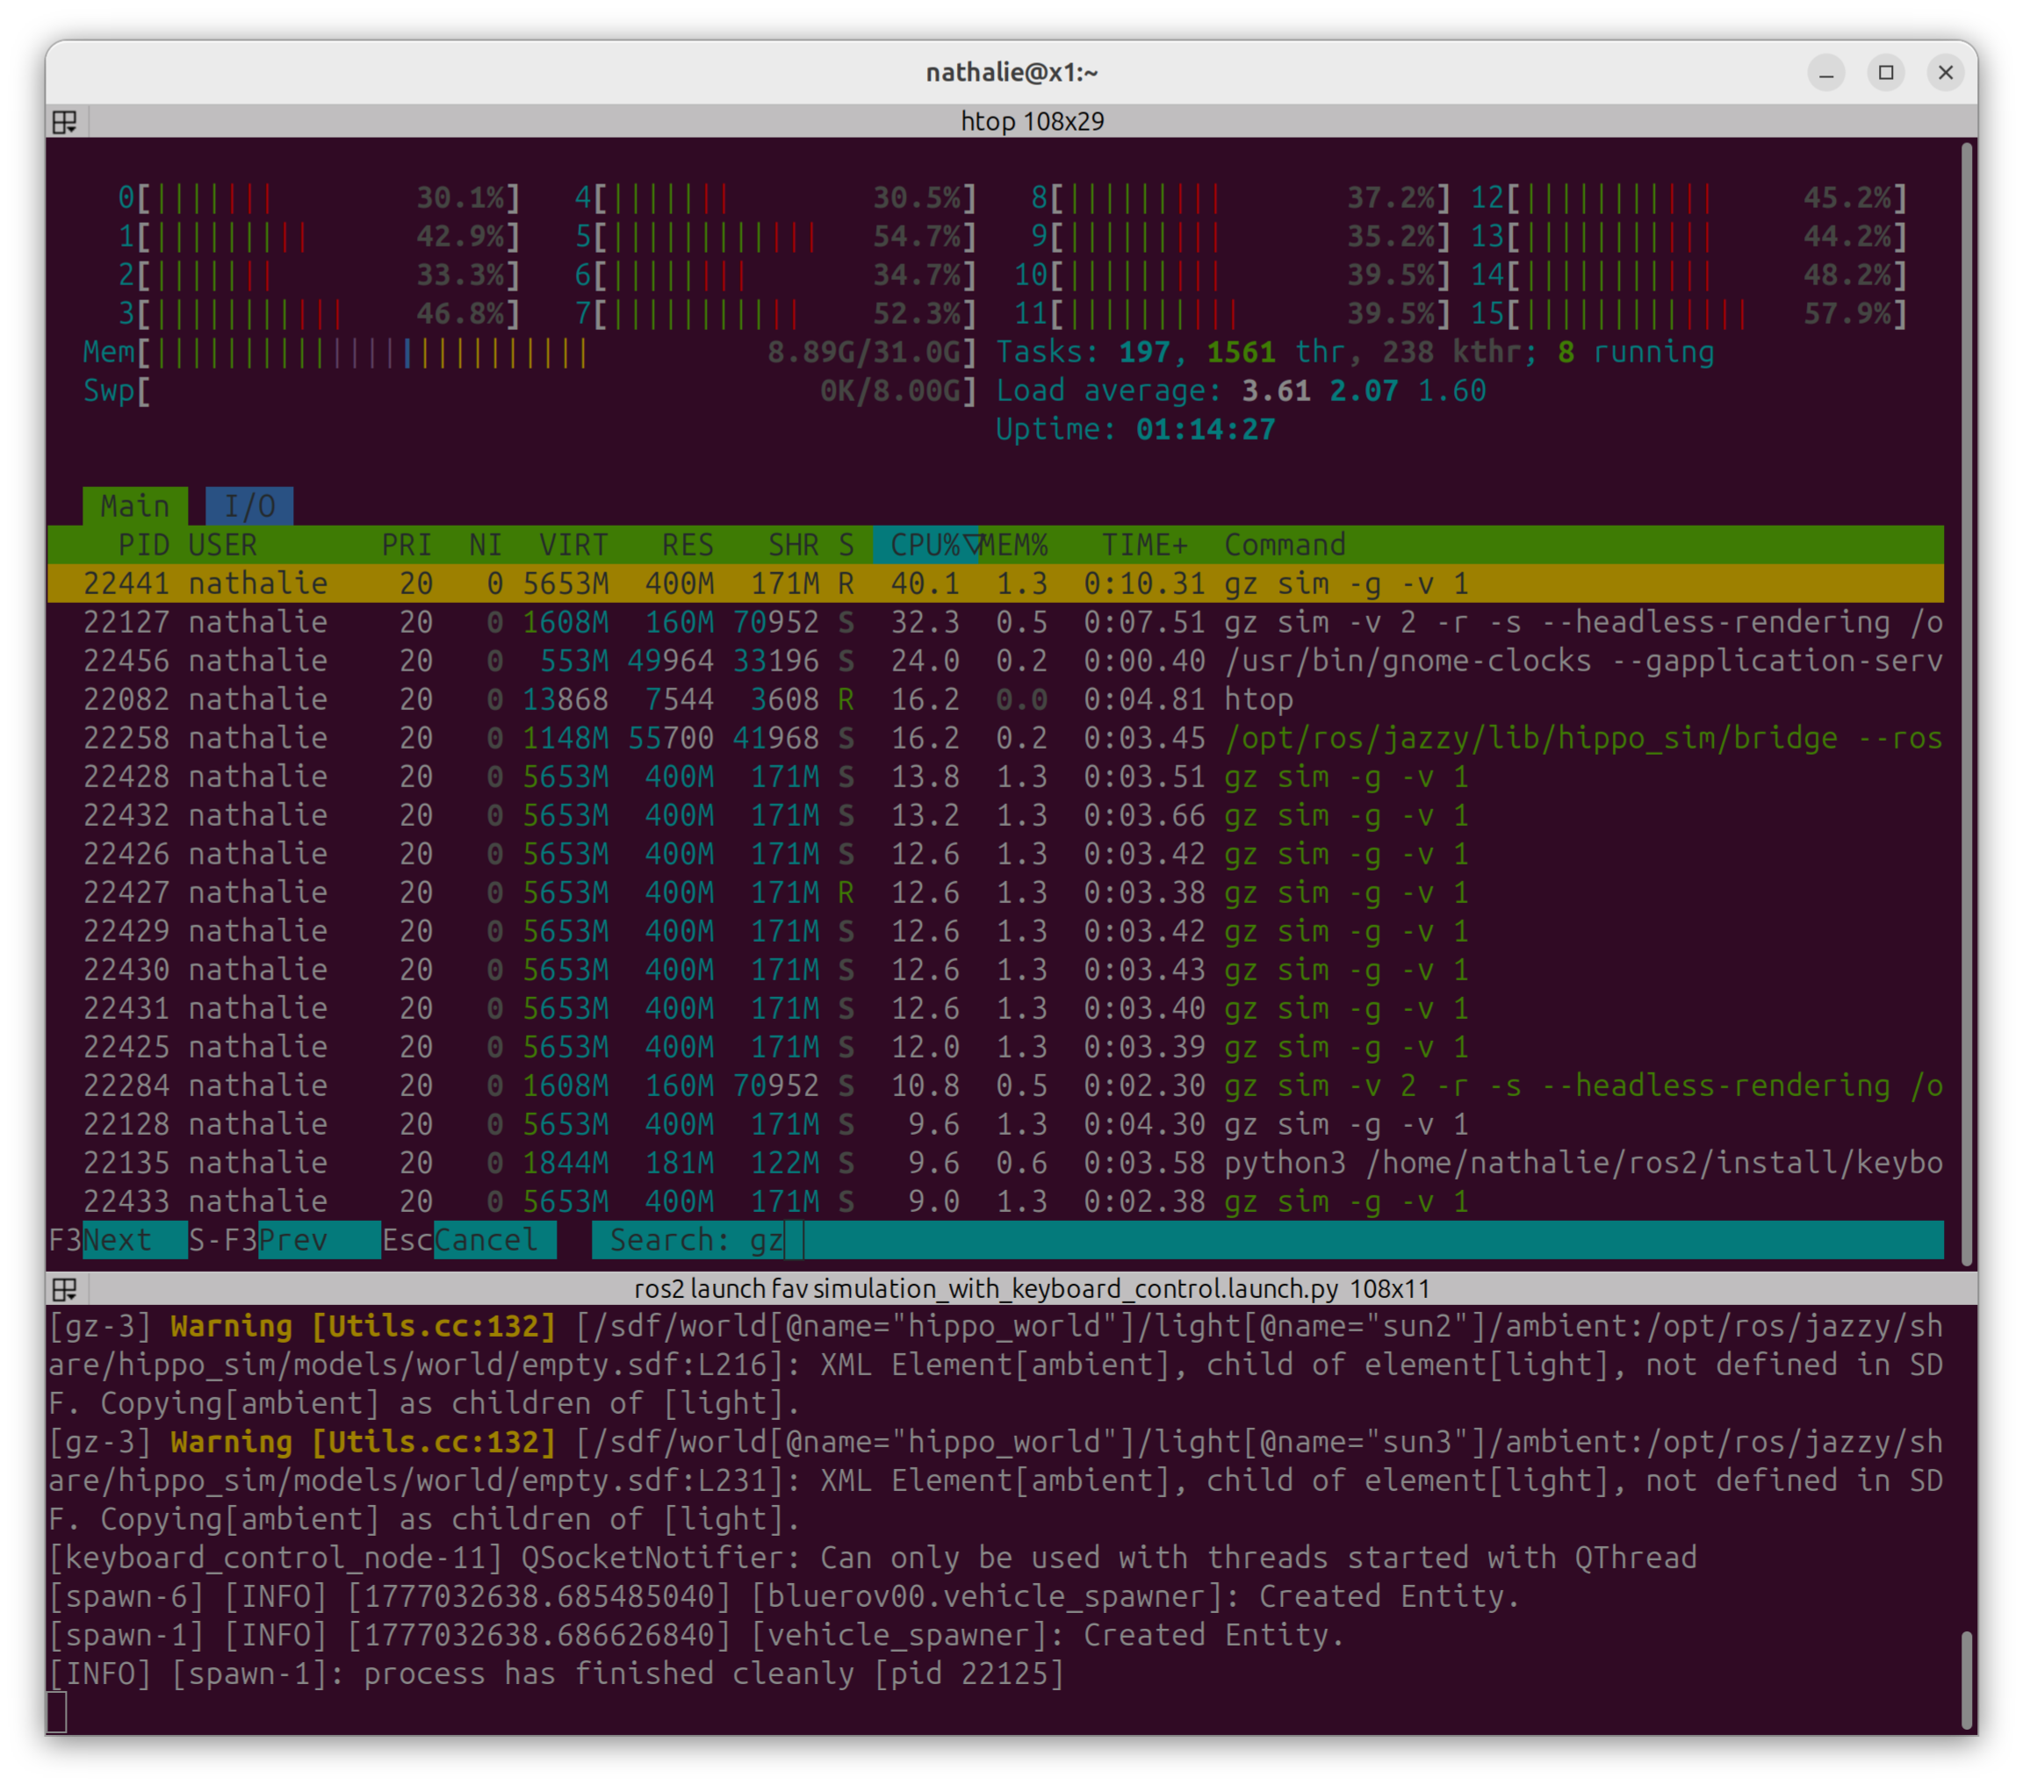
Task: Select process row PID 22428
Action: [x=996, y=776]
